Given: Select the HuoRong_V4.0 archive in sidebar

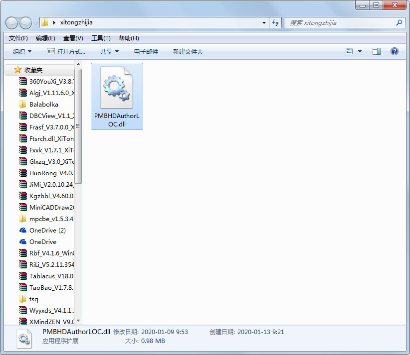Looking at the screenshot, I should pyautogui.click(x=46, y=173).
